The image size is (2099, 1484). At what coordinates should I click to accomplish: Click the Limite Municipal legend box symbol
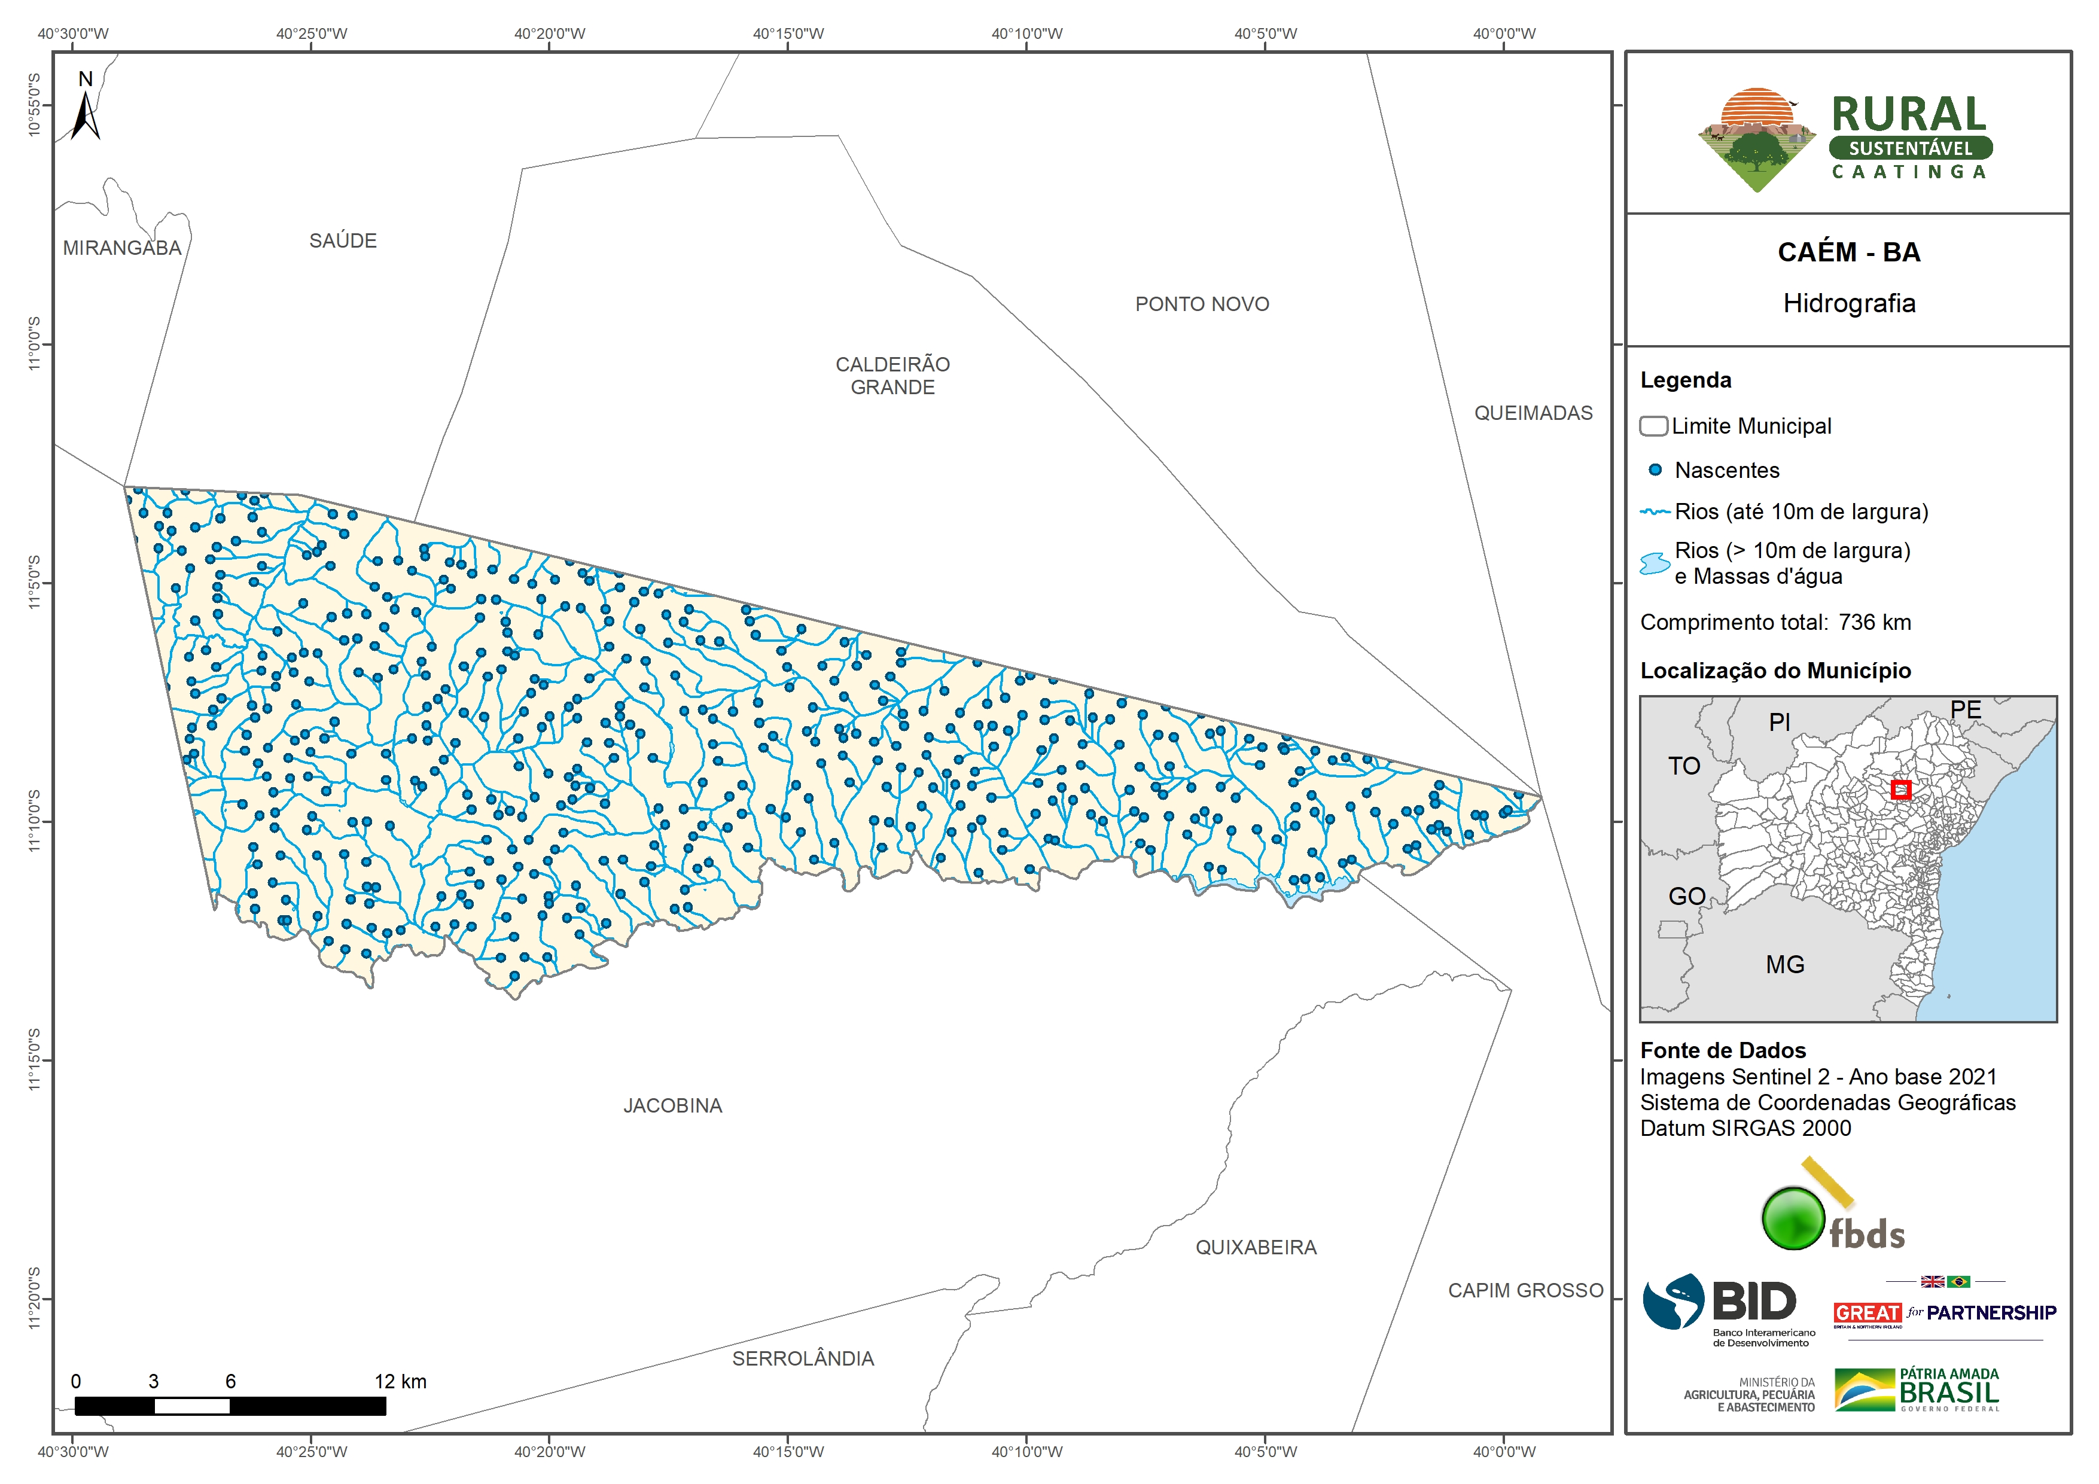pos(1653,426)
